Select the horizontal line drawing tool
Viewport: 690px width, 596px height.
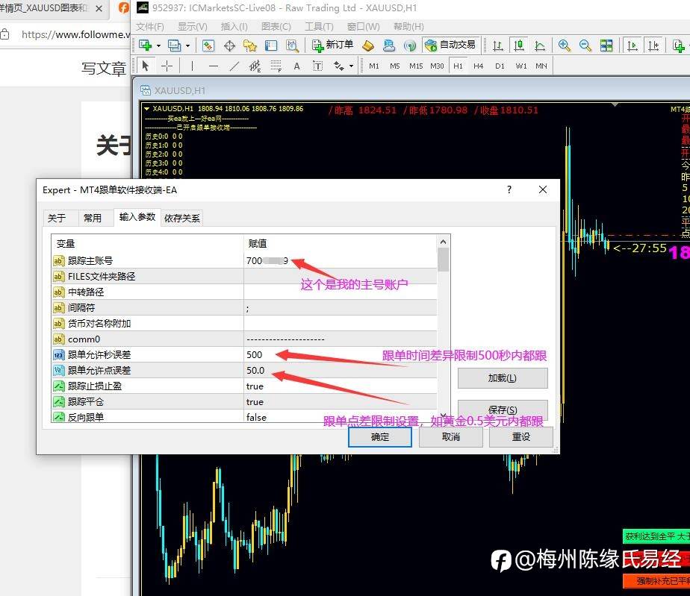(x=214, y=66)
